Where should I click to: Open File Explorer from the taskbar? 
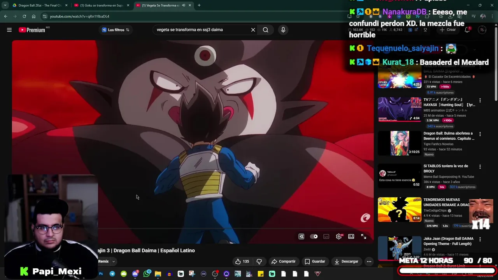pyautogui.click(x=158, y=274)
